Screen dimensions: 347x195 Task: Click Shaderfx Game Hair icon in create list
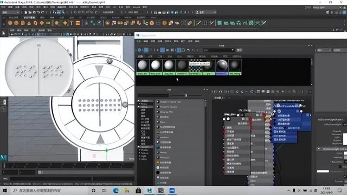[x=158, y=102]
